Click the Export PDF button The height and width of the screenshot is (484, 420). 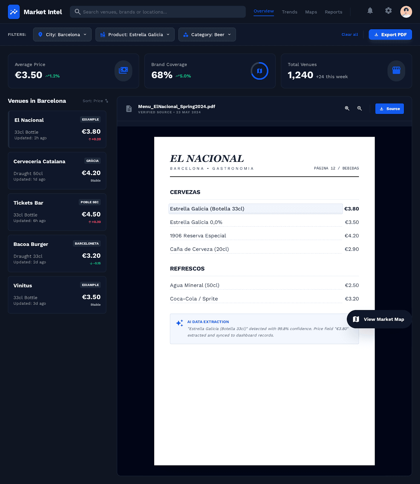pyautogui.click(x=390, y=34)
